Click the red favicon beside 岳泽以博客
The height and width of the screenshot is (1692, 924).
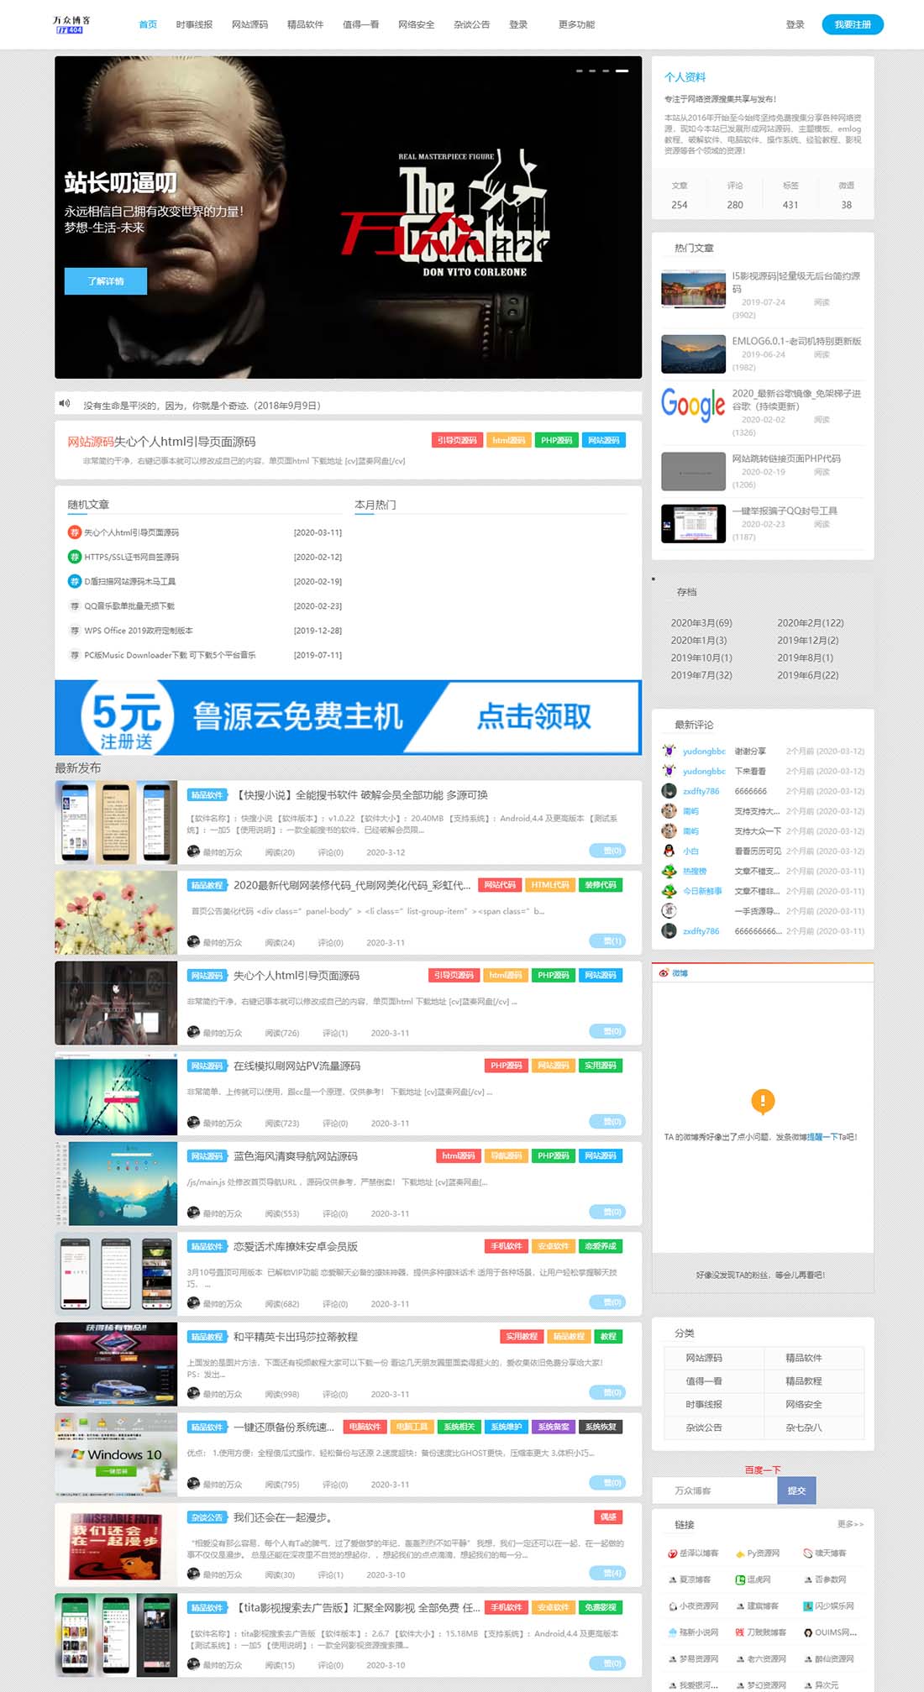pyautogui.click(x=672, y=1553)
